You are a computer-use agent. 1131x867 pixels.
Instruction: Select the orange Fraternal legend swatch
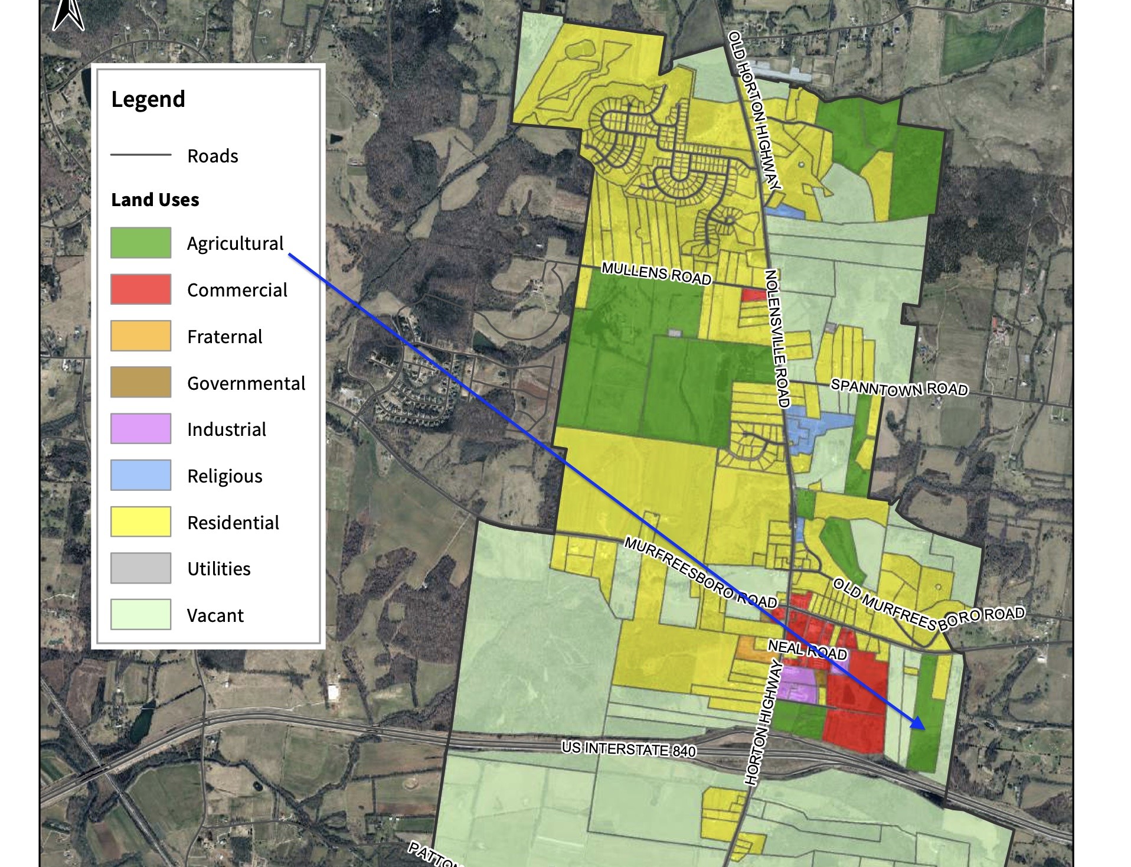[140, 336]
